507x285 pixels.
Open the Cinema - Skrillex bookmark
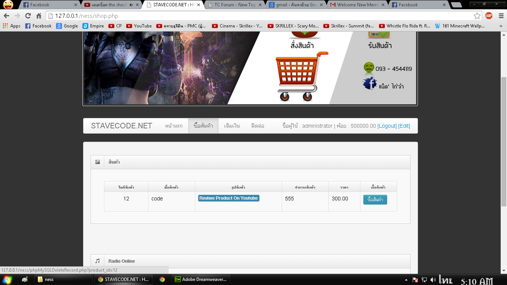click(x=238, y=26)
